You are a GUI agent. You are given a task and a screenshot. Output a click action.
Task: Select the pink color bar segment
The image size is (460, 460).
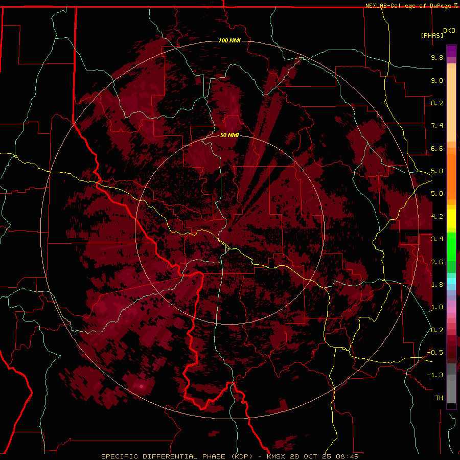pyautogui.click(x=451, y=310)
